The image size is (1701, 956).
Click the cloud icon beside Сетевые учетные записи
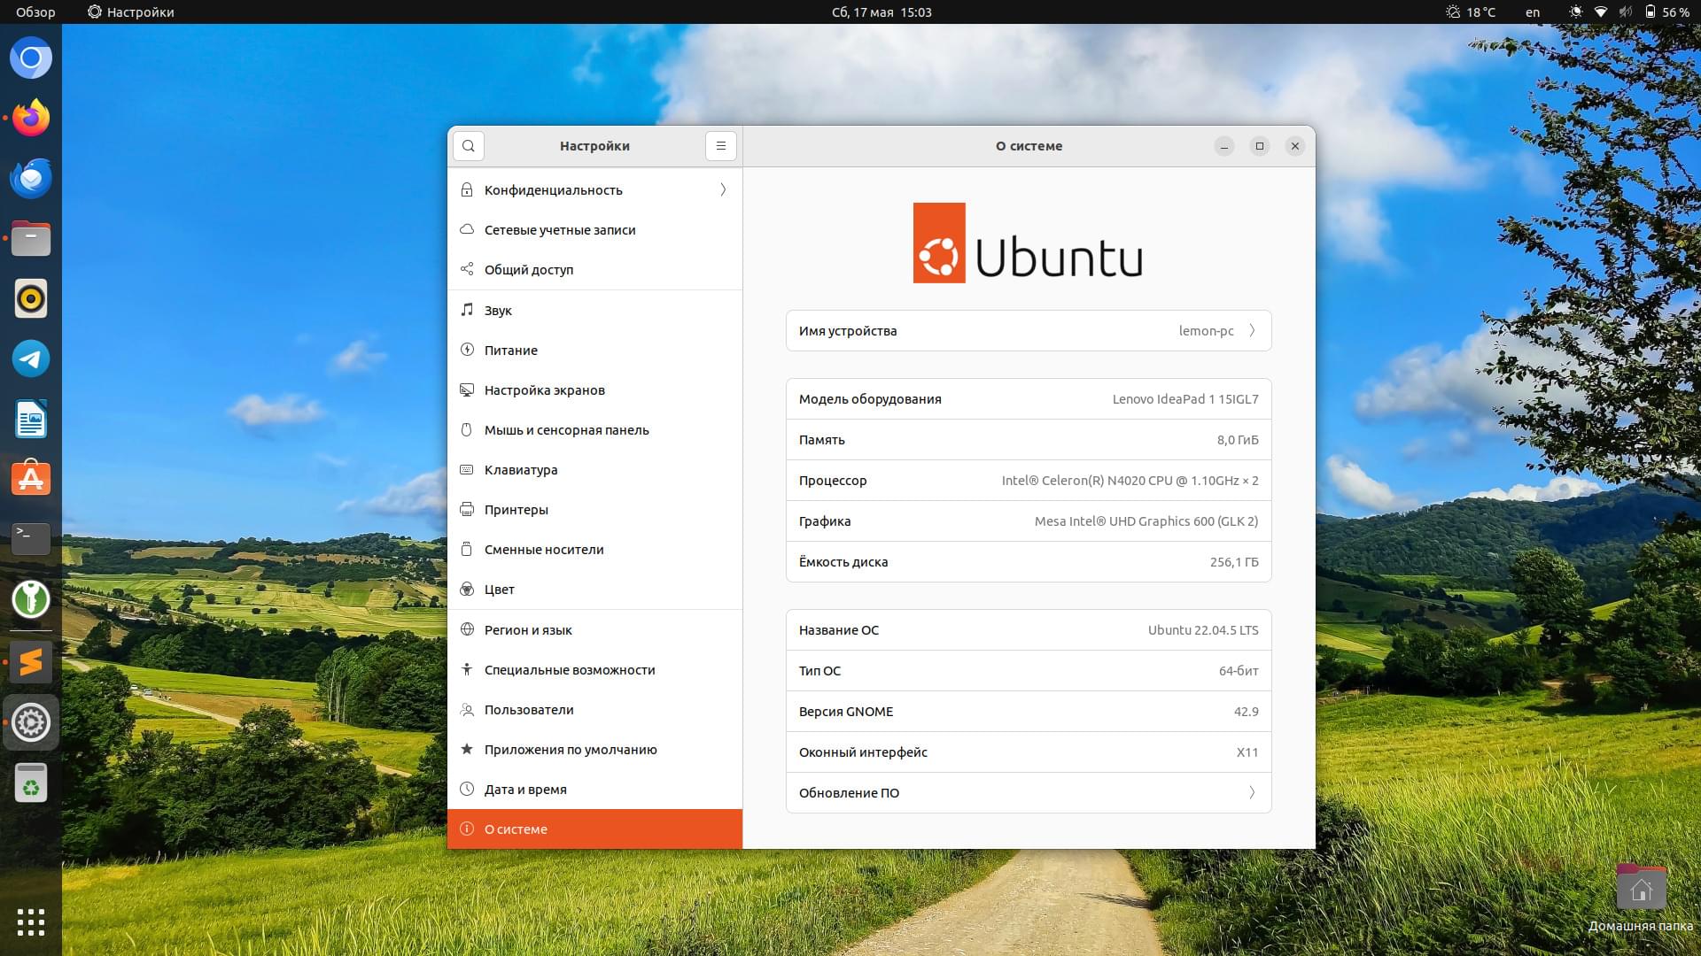467,229
